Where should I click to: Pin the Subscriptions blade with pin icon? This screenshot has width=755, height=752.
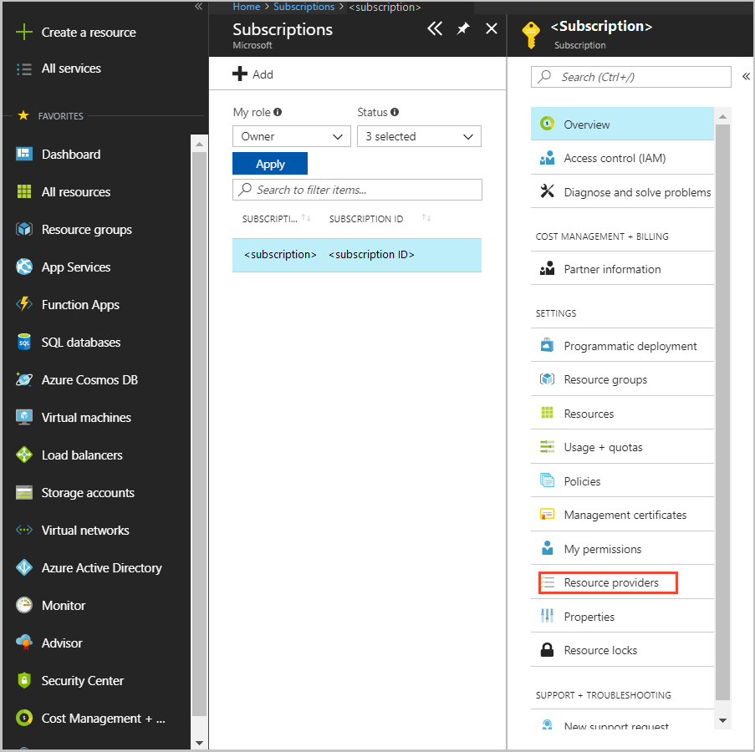(463, 29)
